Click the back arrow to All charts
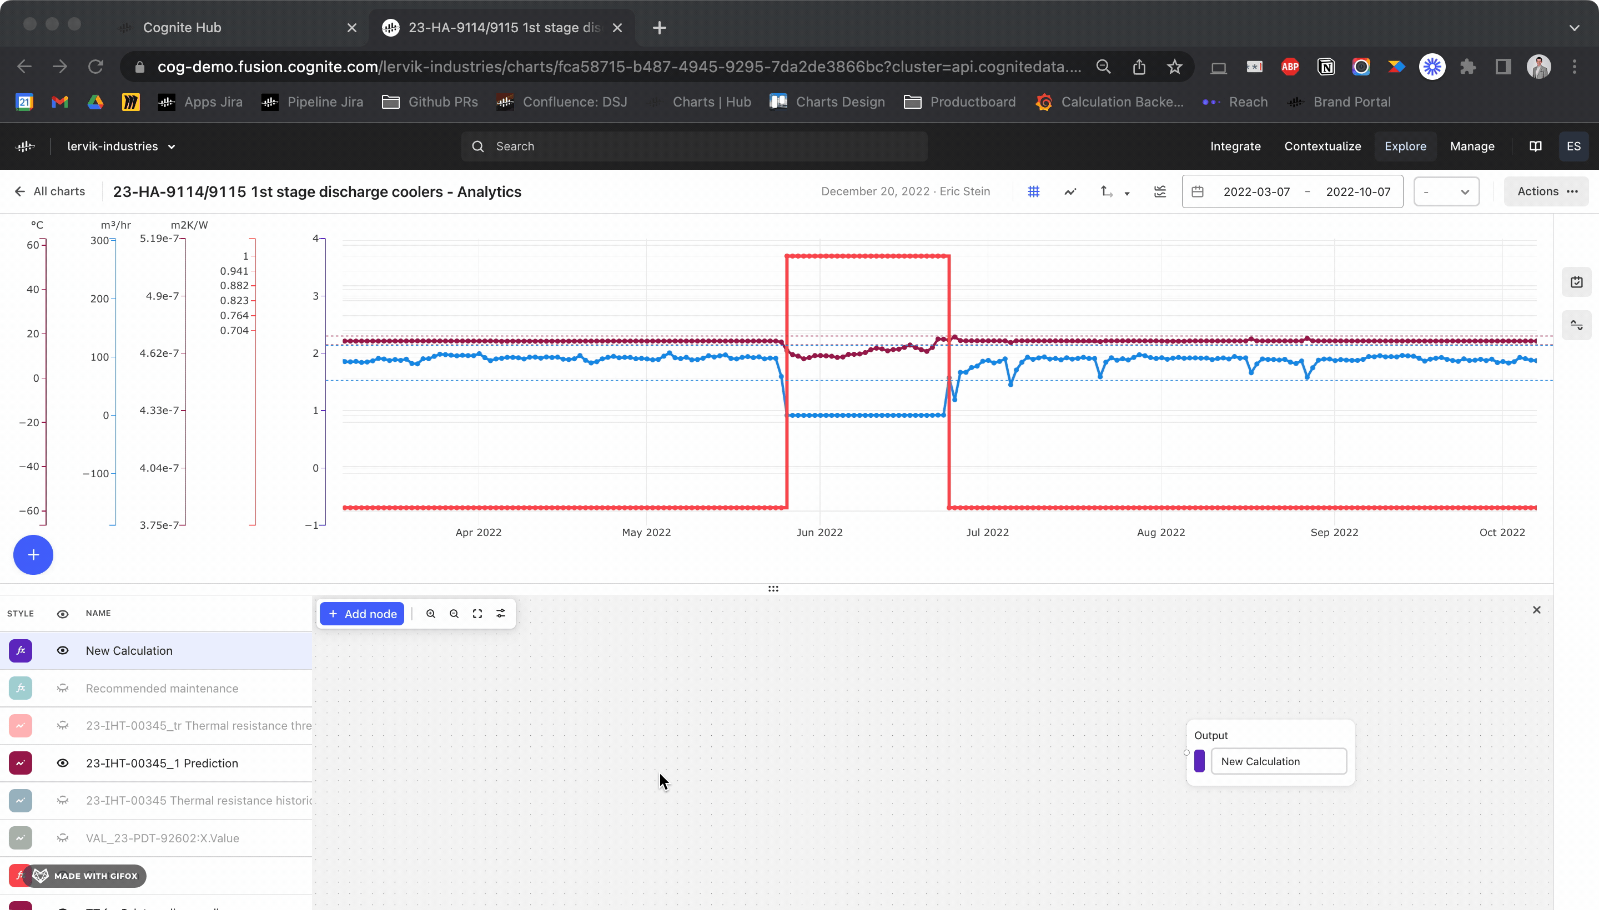The width and height of the screenshot is (1599, 910). [x=20, y=191]
